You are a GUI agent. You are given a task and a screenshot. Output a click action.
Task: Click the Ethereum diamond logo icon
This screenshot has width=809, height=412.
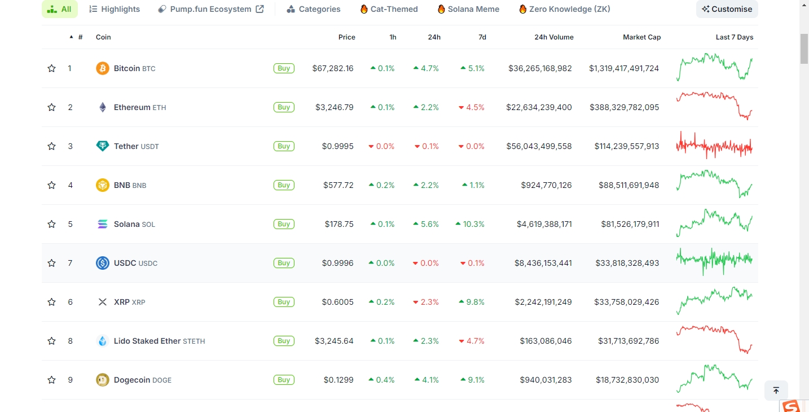pyautogui.click(x=102, y=107)
